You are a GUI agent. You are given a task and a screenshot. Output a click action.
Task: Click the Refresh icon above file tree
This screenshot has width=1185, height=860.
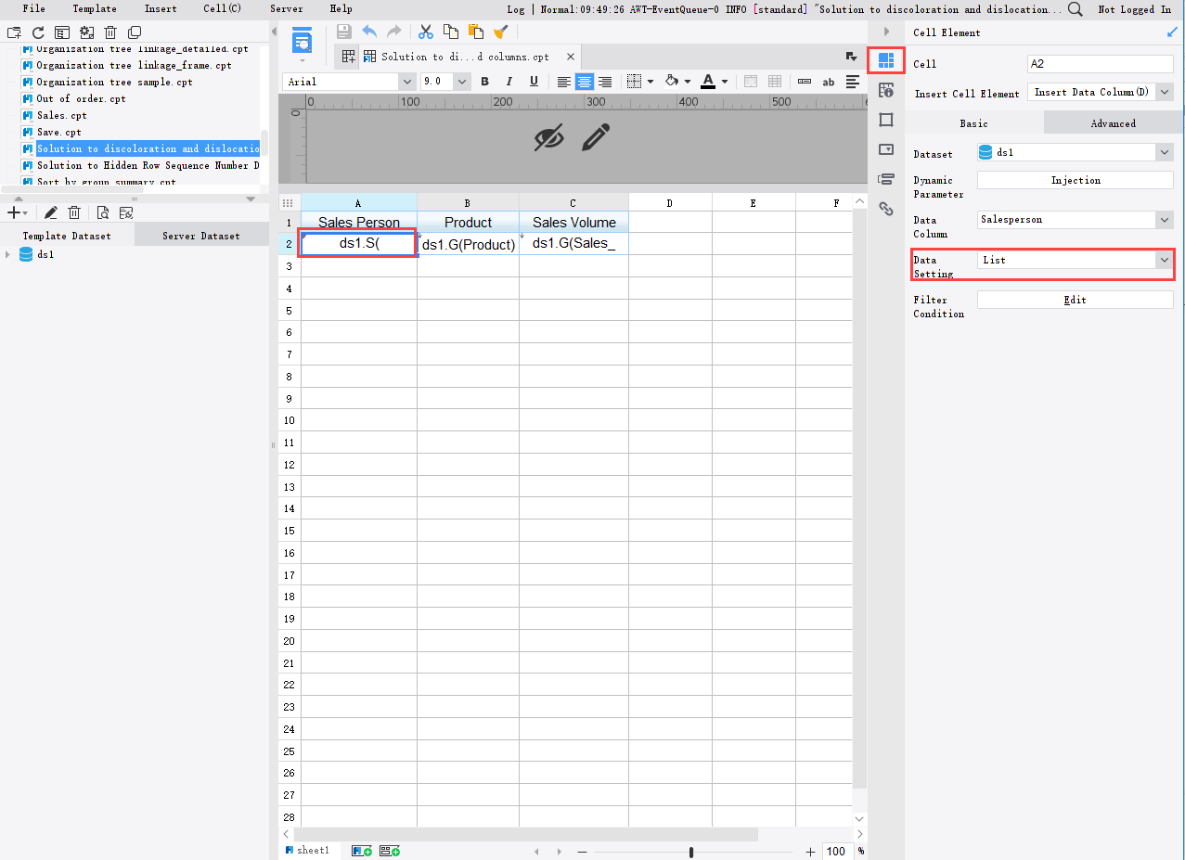(37, 31)
